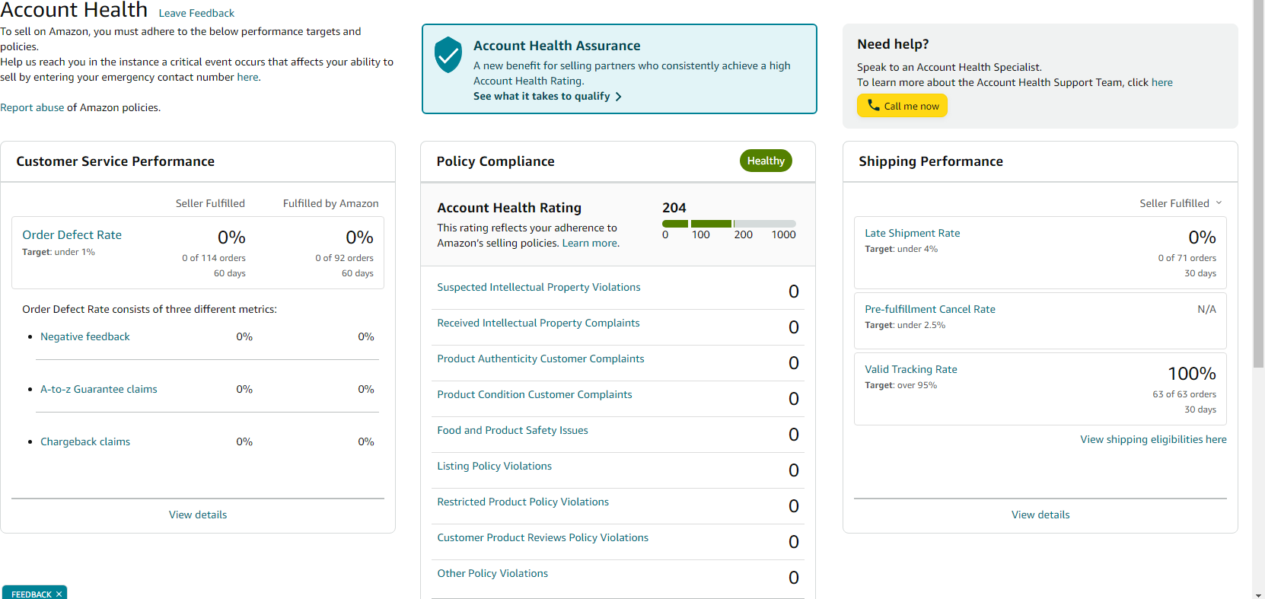Click the scrollbar down arrow
The height and width of the screenshot is (599, 1265).
point(1258,594)
